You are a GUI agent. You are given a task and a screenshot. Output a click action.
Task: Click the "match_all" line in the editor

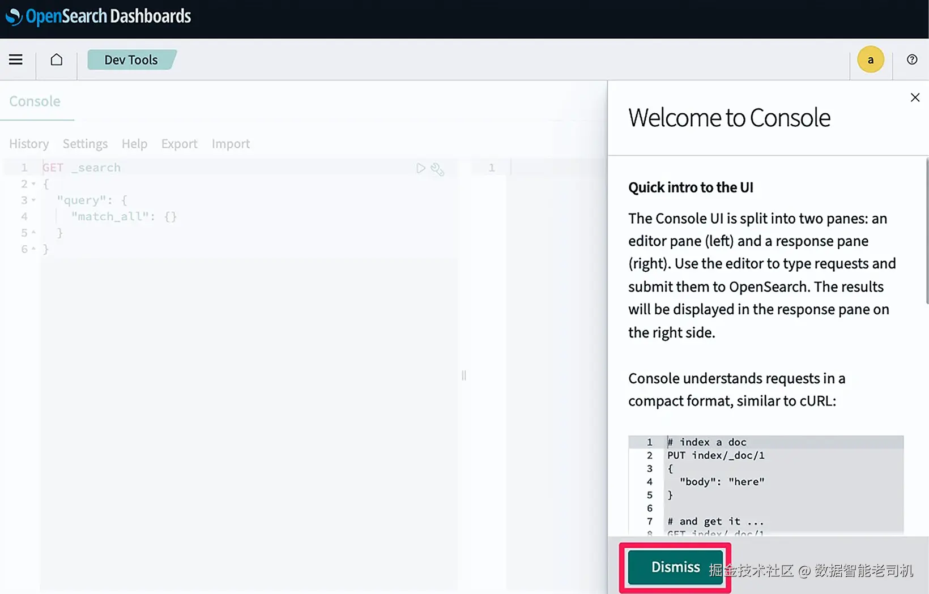[x=124, y=217]
